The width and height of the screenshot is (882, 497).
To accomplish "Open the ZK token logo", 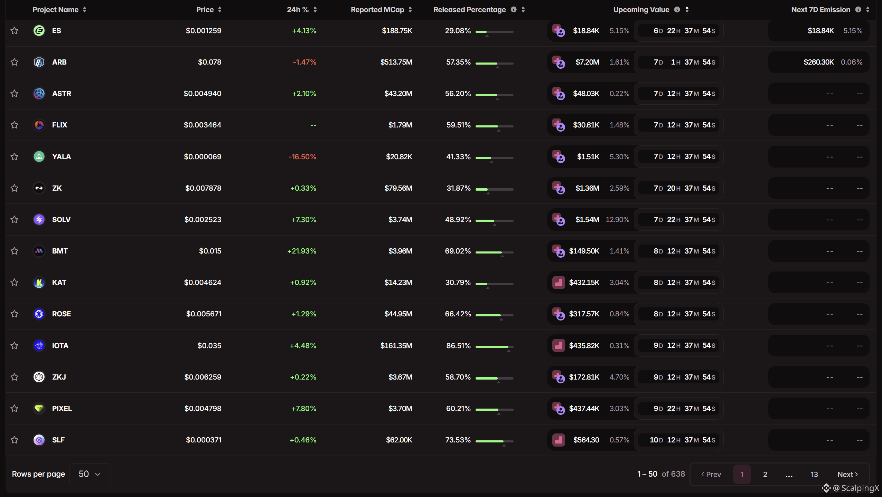I will [39, 188].
